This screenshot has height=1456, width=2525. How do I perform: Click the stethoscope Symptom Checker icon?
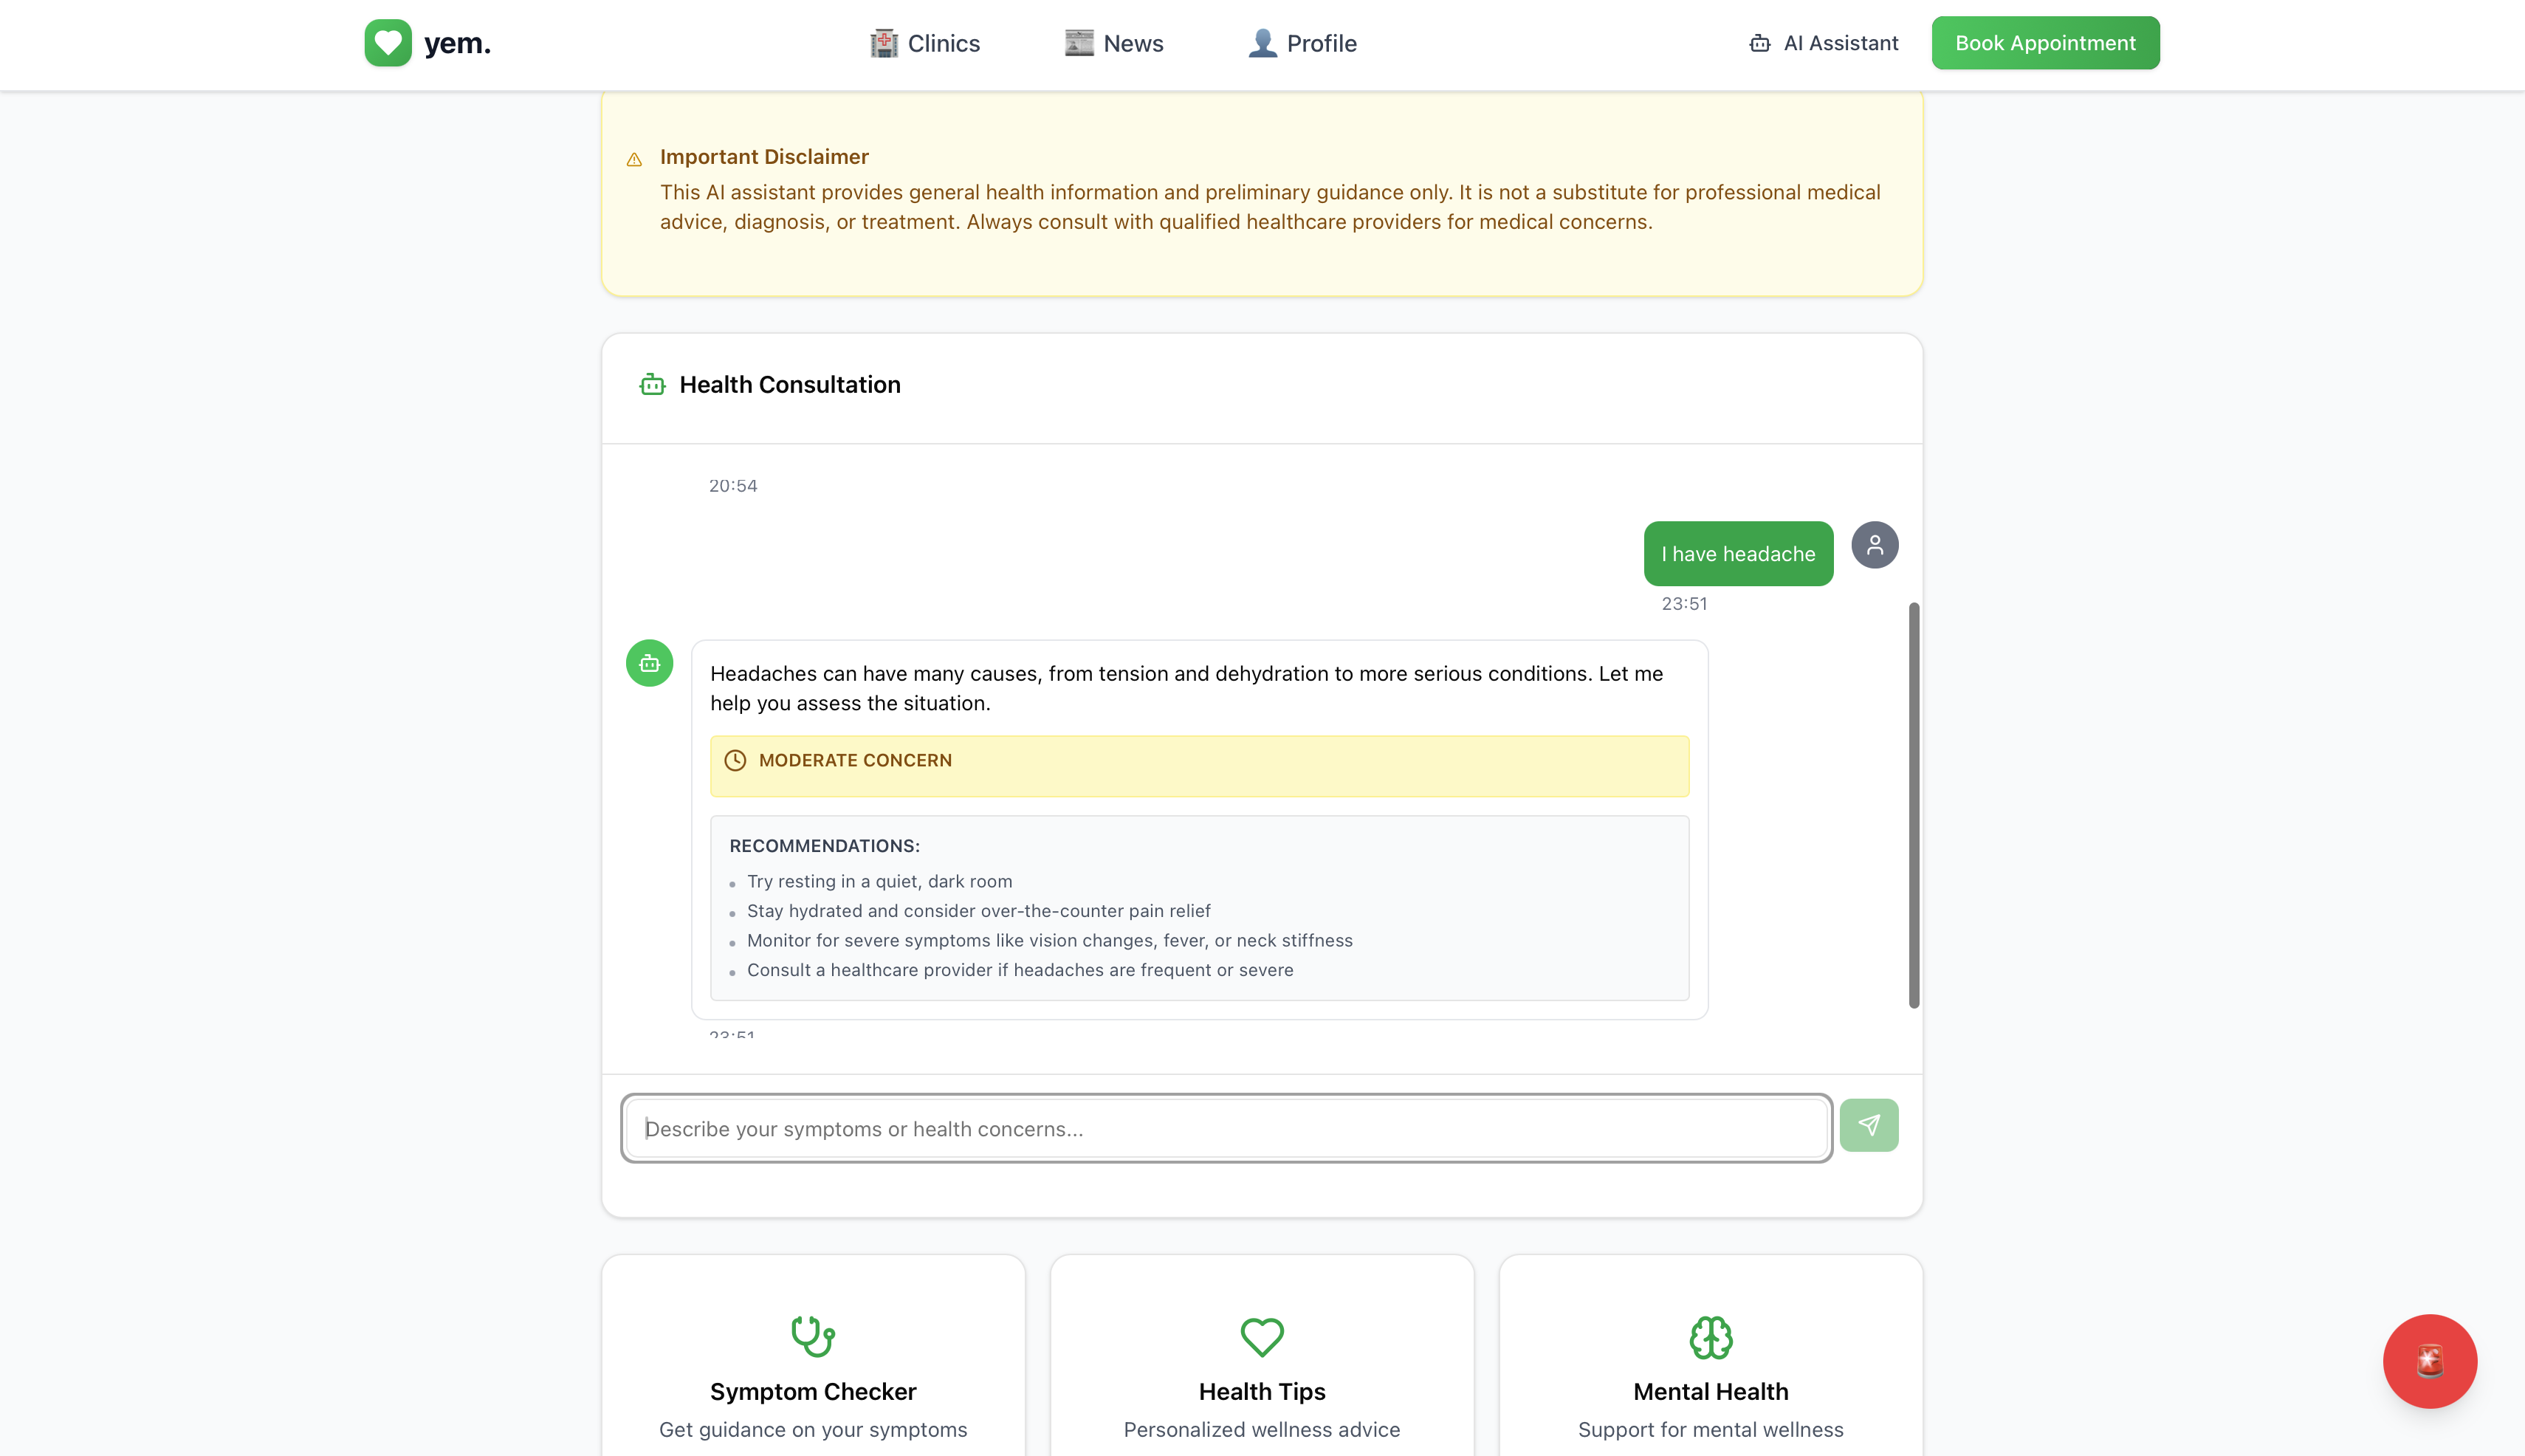click(x=812, y=1336)
